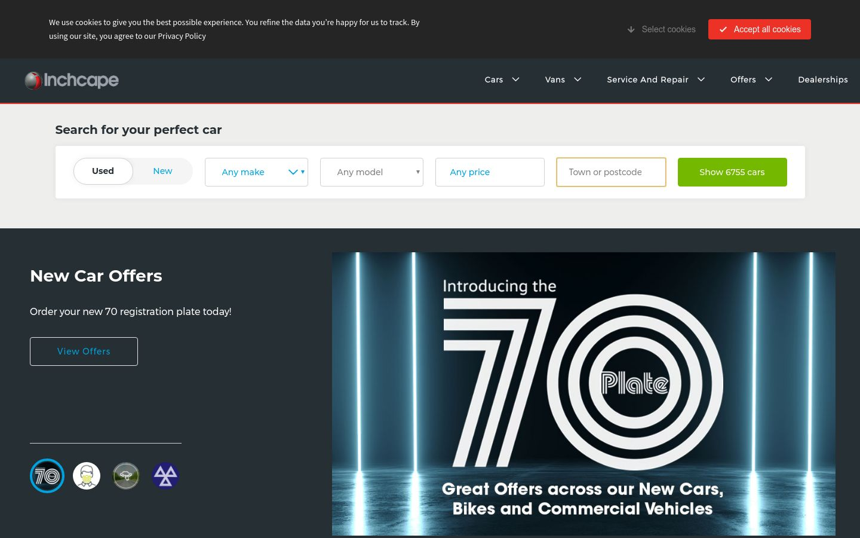This screenshot has height=538, width=860.
Task: Select the MOT triangles carousel icon
Action: (165, 476)
